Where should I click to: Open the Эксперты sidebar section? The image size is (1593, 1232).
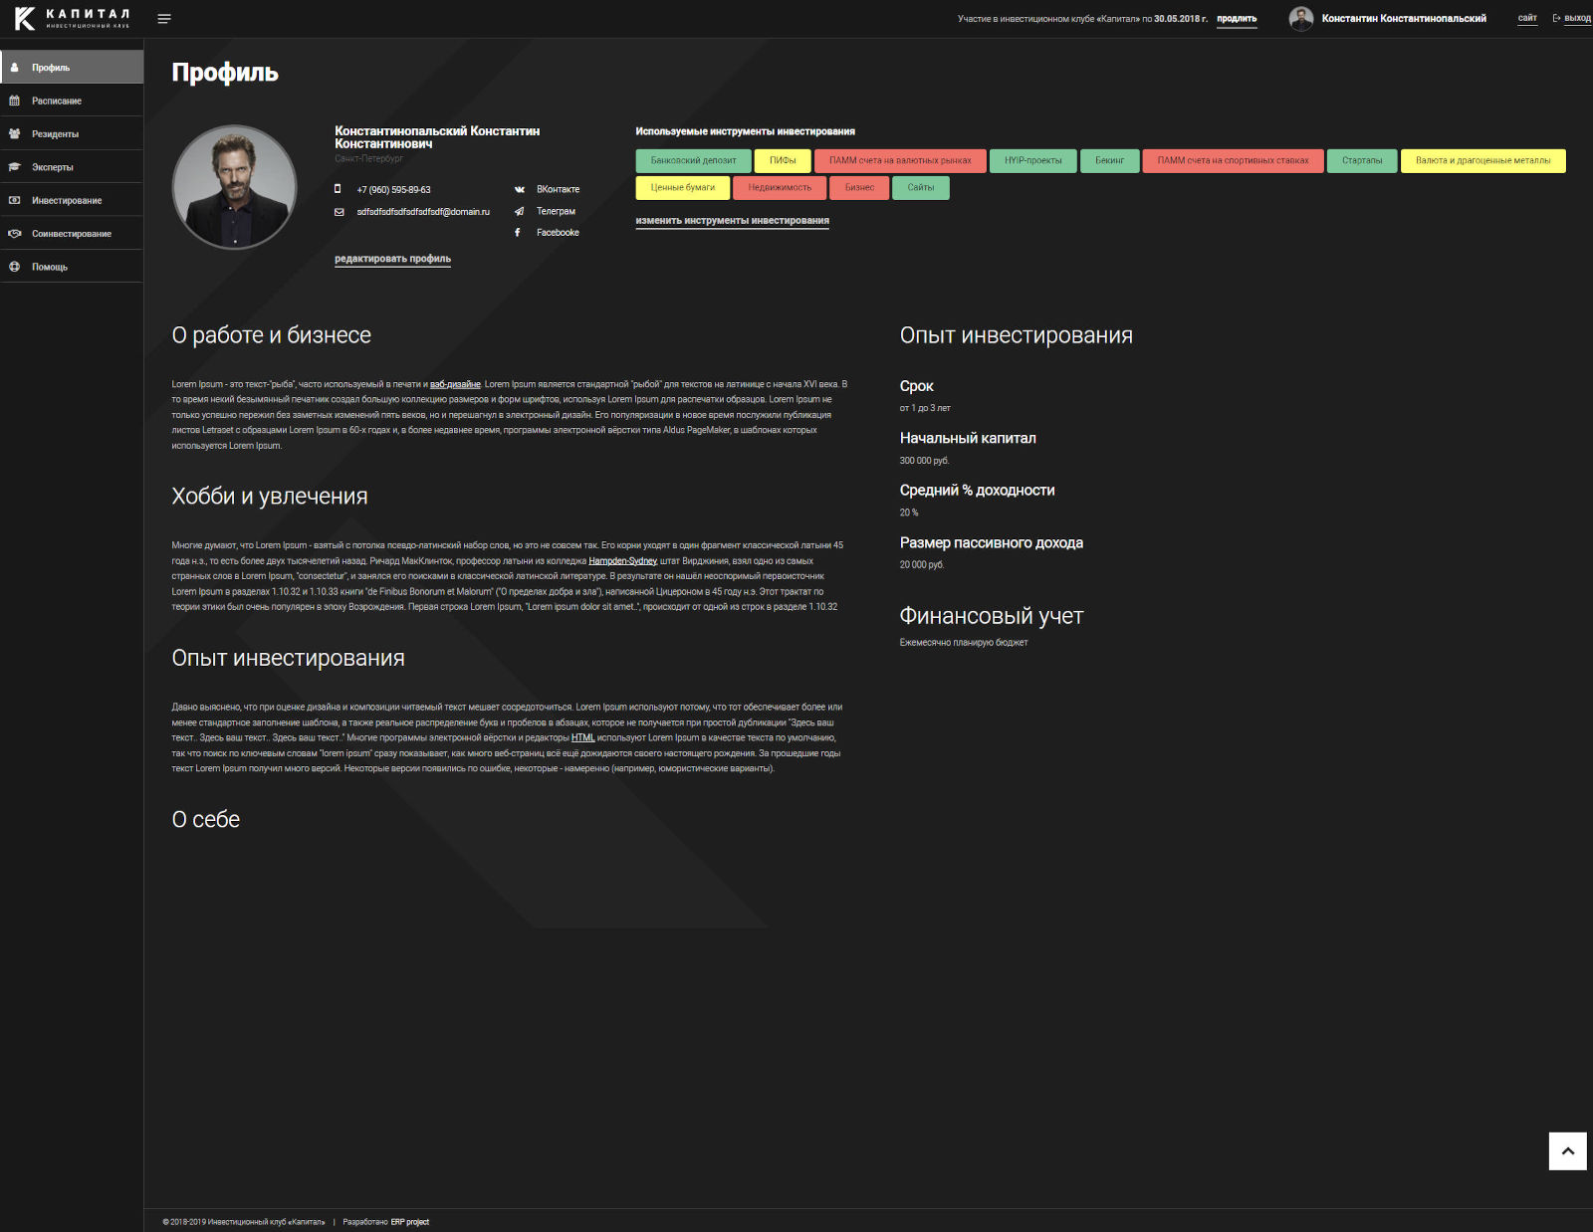tap(53, 167)
